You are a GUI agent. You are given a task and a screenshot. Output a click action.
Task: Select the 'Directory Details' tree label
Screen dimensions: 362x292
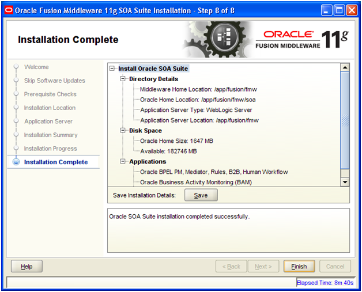click(x=153, y=79)
